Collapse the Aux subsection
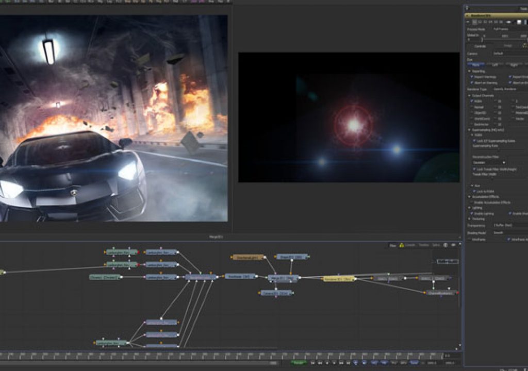This screenshot has width=528, height=371. coord(472,185)
